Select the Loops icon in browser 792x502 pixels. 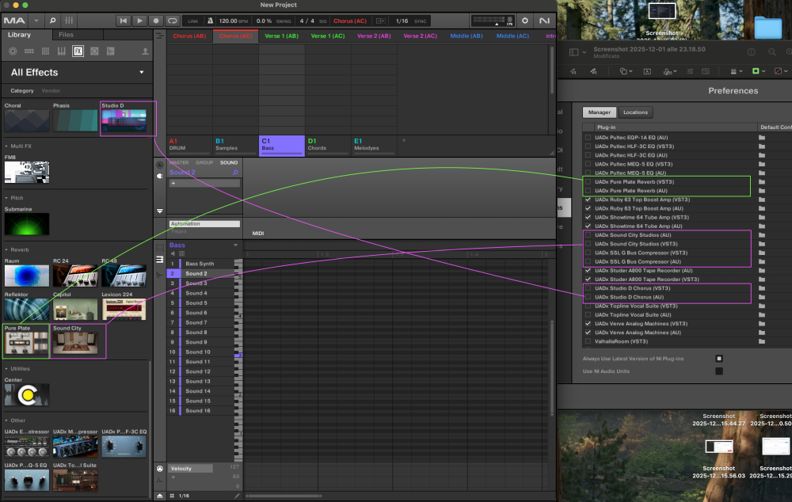94,51
